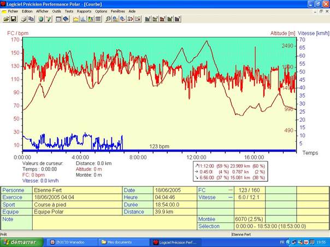Open the Rapports menu
The width and height of the screenshot is (330, 247).
click(84, 11)
